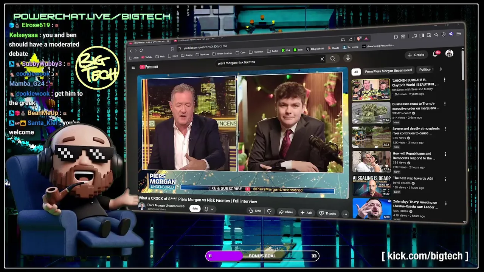Open options for the AGI video suggestion
This screenshot has height=272, width=484.
[445, 179]
